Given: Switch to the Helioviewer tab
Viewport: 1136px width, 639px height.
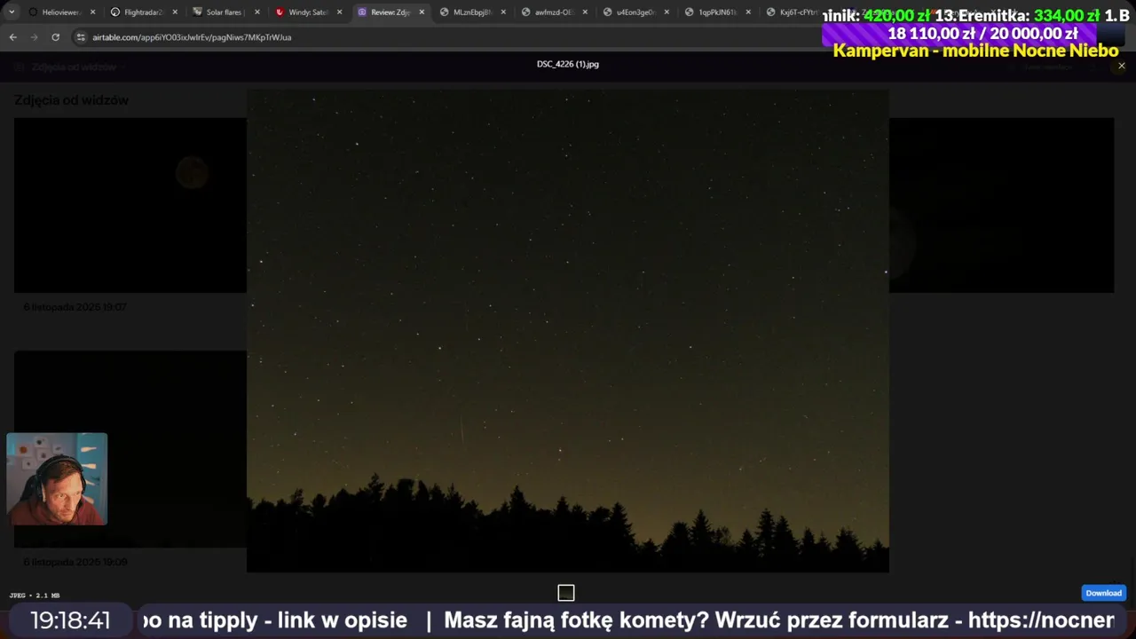Looking at the screenshot, I should (x=59, y=12).
